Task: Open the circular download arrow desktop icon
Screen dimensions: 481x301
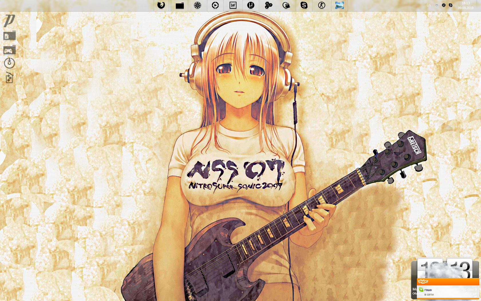Action: click(9, 63)
